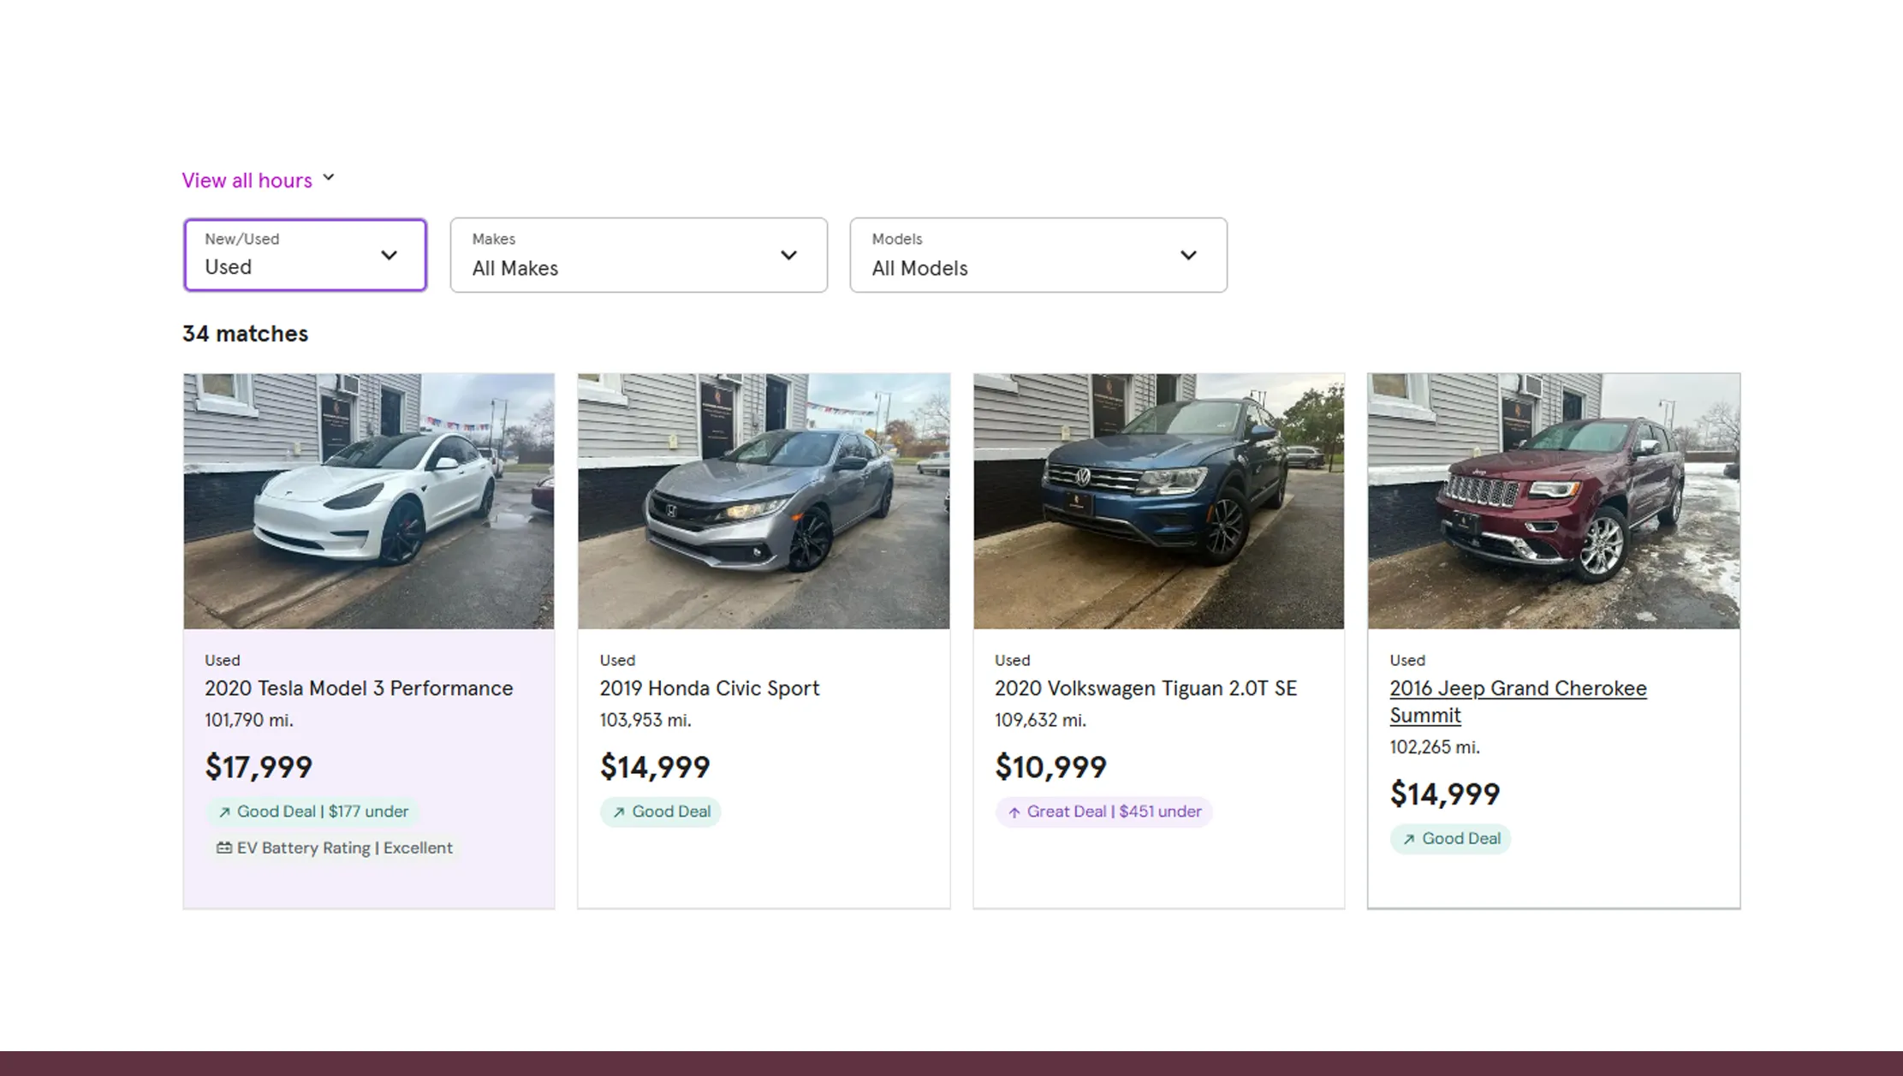The height and width of the screenshot is (1076, 1903).
Task: Click the Great Deal up-arrow icon on Tiguan
Action: pos(1014,812)
